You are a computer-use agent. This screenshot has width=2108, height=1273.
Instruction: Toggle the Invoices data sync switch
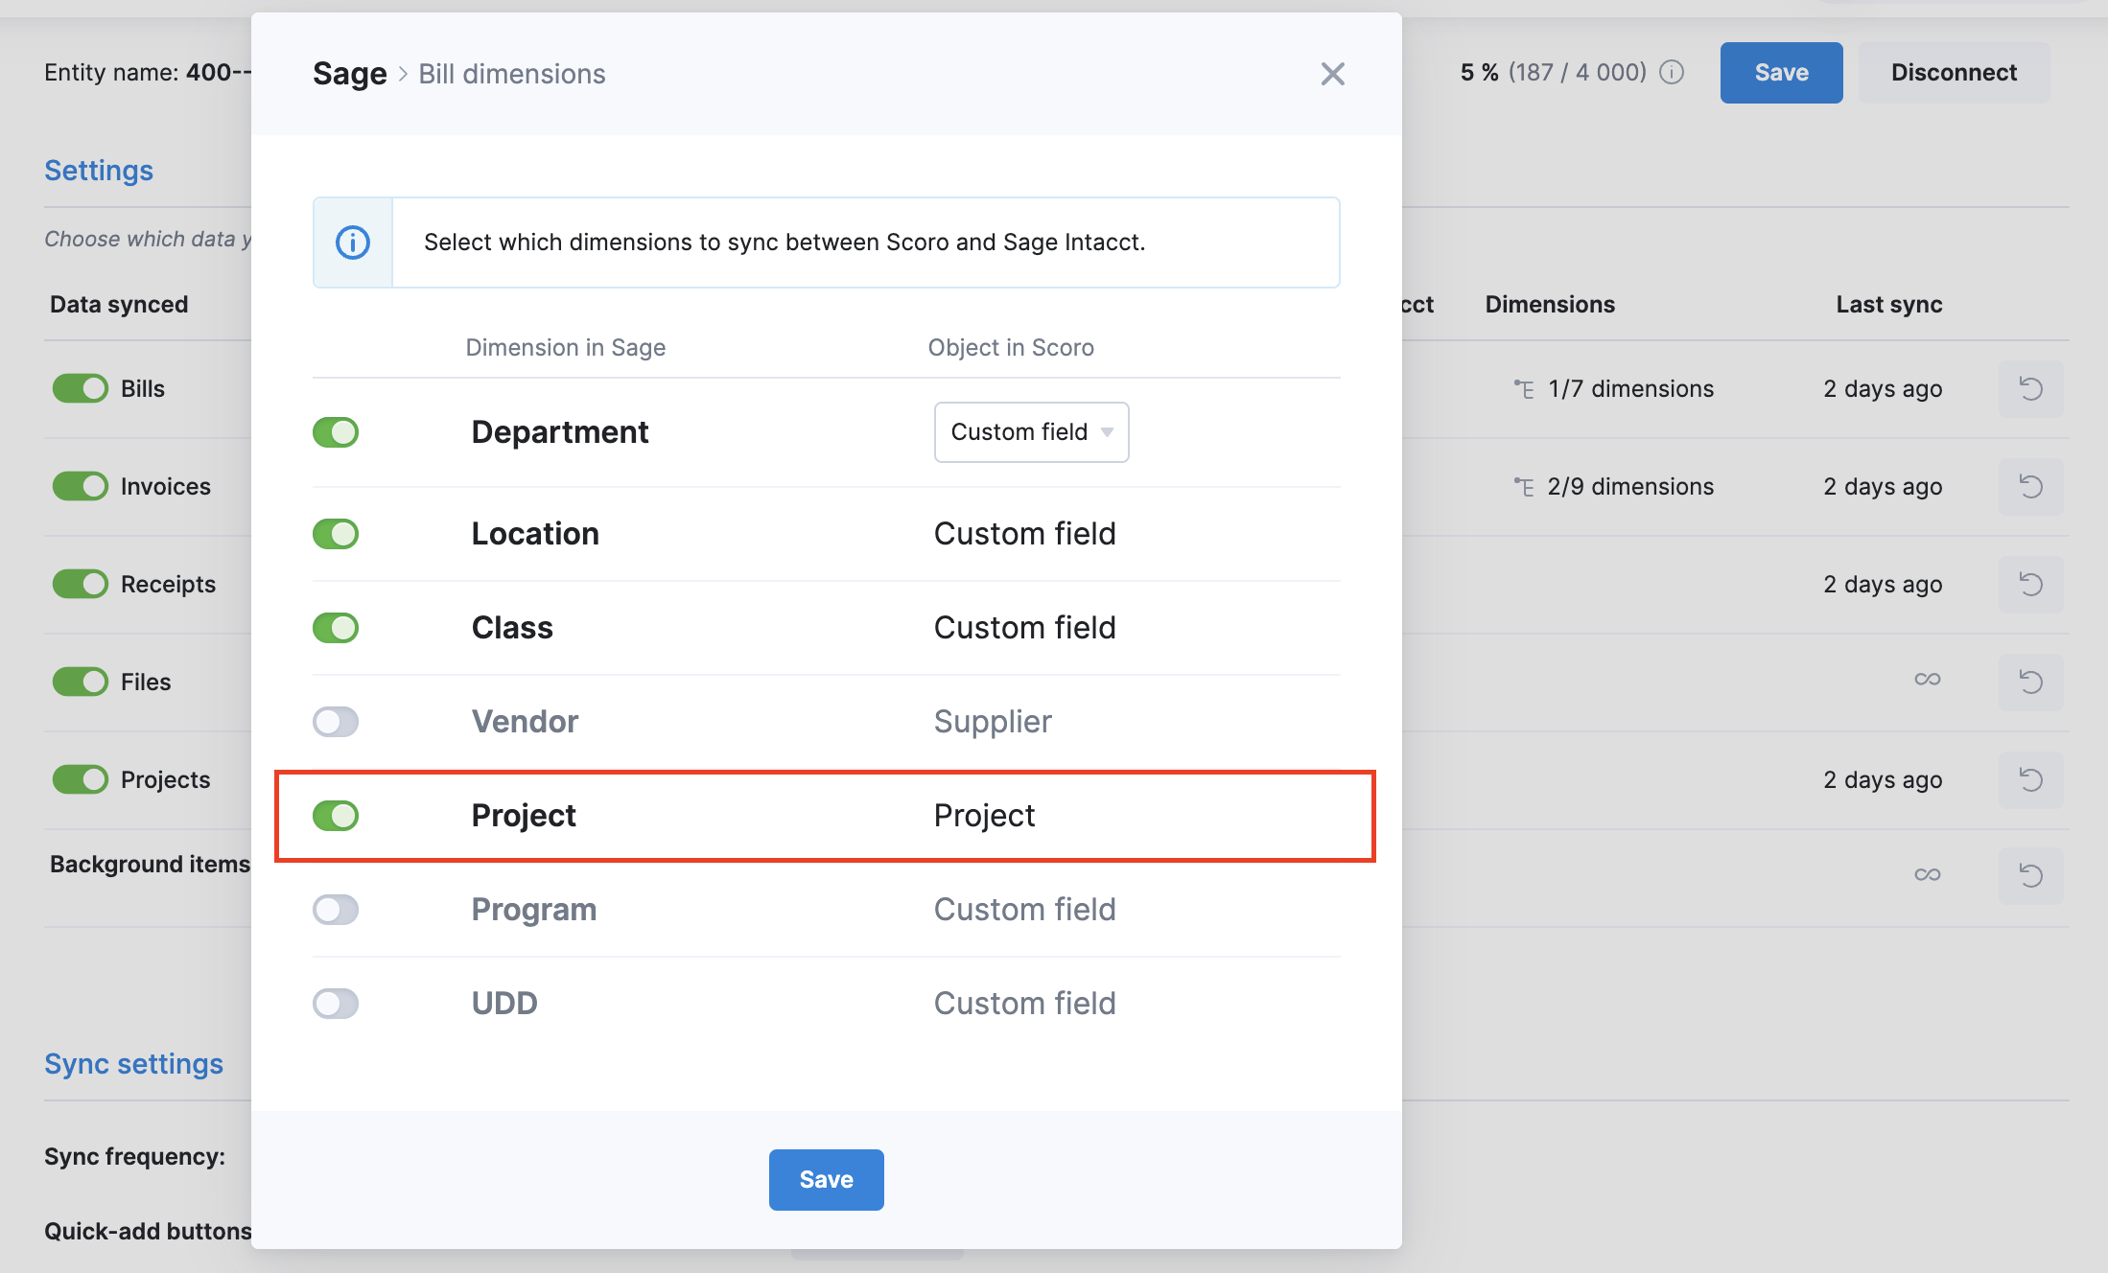point(81,487)
